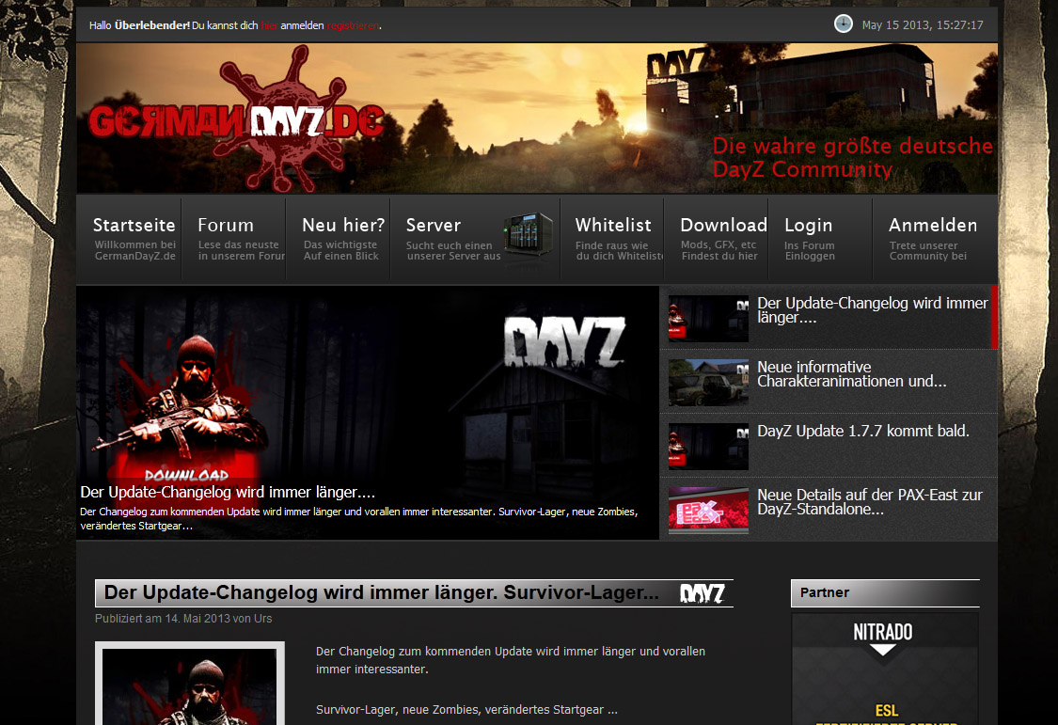This screenshot has width=1058, height=725.
Task: Open slider headline 'Der Update-Changelog wird immer länger....'
Action: tap(228, 493)
